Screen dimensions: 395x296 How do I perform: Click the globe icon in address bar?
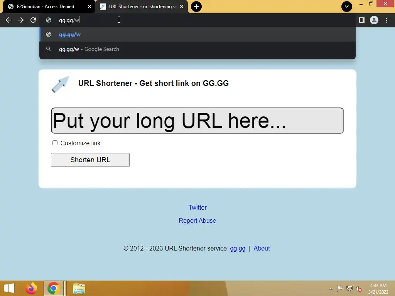[49, 20]
